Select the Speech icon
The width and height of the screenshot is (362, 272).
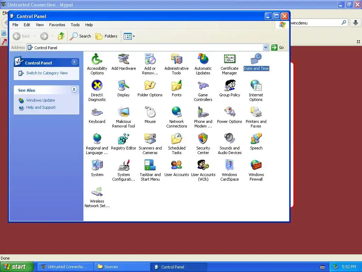coord(256,139)
